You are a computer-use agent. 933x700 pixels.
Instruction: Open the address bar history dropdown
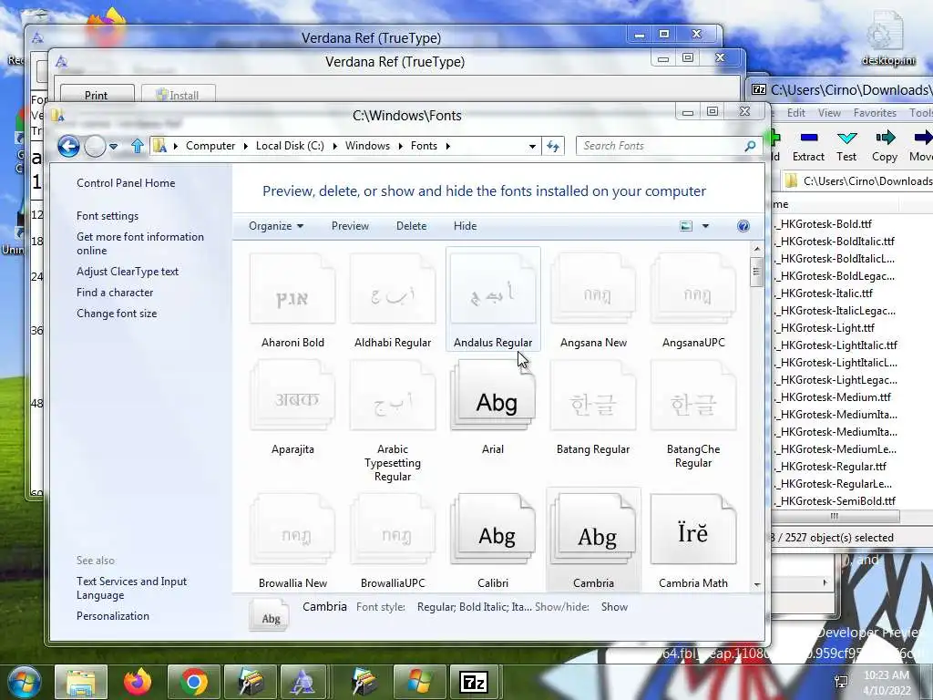tap(532, 147)
